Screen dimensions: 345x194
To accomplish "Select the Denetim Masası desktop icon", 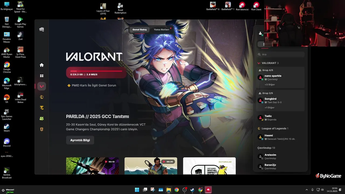I will [x=7, y=37].
